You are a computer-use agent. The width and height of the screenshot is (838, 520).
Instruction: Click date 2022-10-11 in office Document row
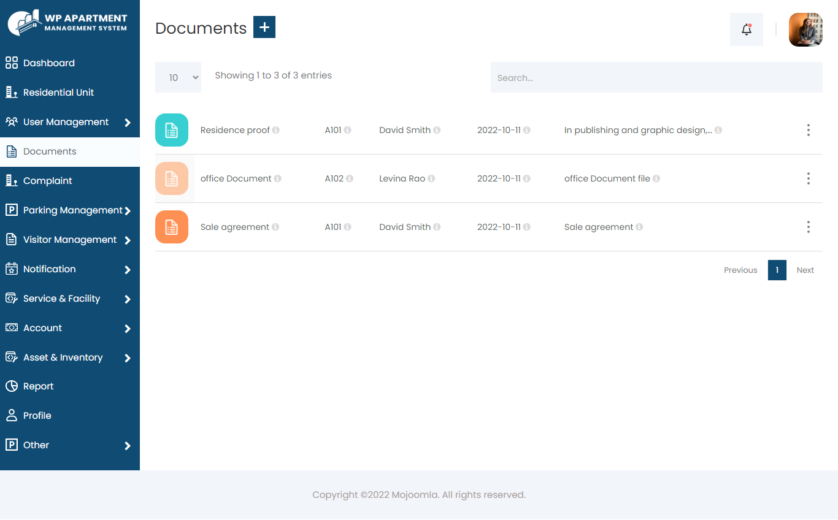tap(499, 178)
